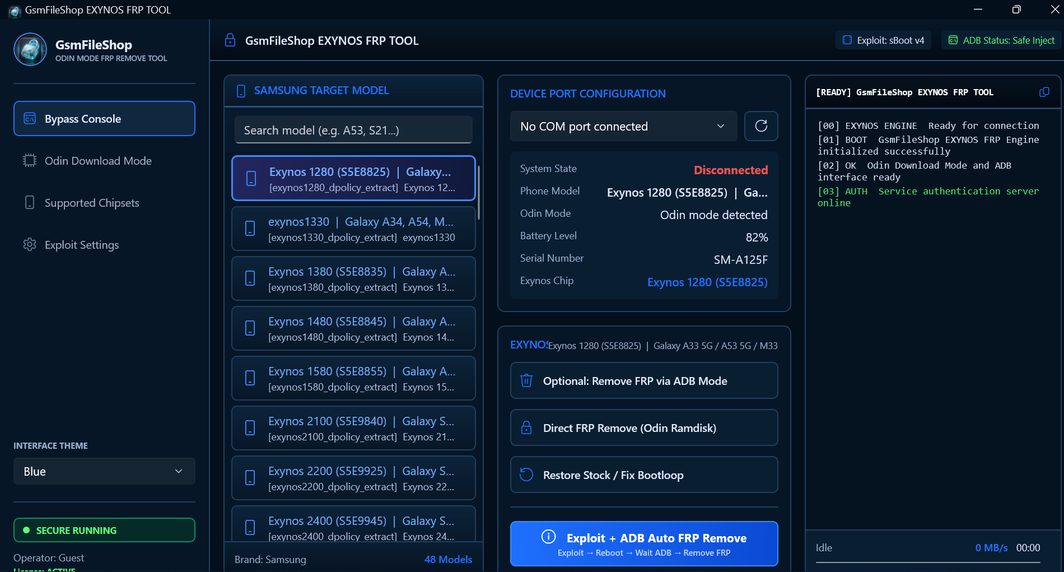Open the COM port dropdown

pos(623,126)
